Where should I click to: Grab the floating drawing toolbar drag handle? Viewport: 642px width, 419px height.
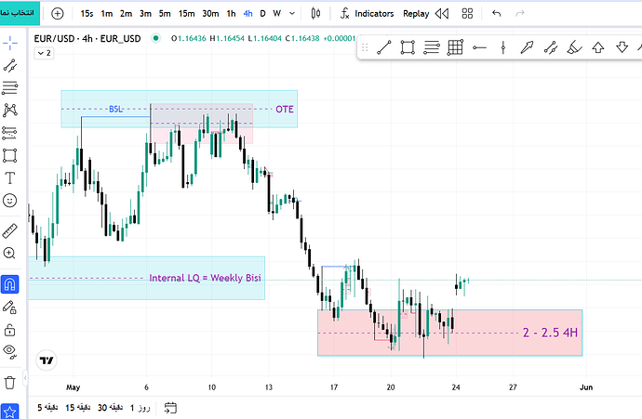[x=365, y=47]
